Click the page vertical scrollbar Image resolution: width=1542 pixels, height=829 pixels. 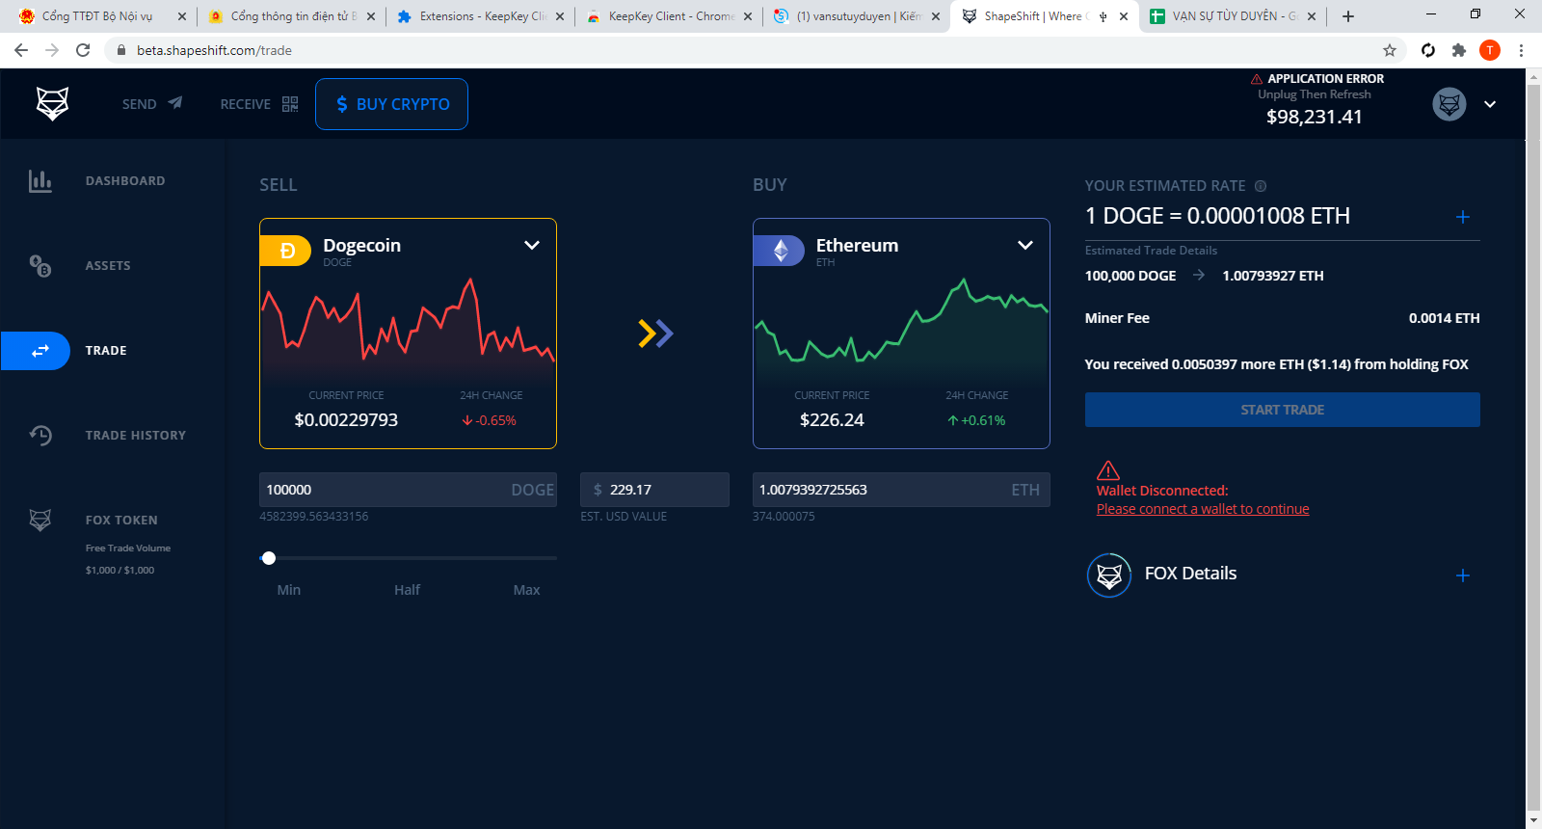pyautogui.click(x=1533, y=448)
